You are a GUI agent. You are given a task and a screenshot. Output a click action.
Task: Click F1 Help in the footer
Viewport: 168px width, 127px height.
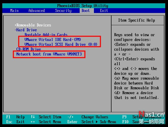click(x=15, y=117)
